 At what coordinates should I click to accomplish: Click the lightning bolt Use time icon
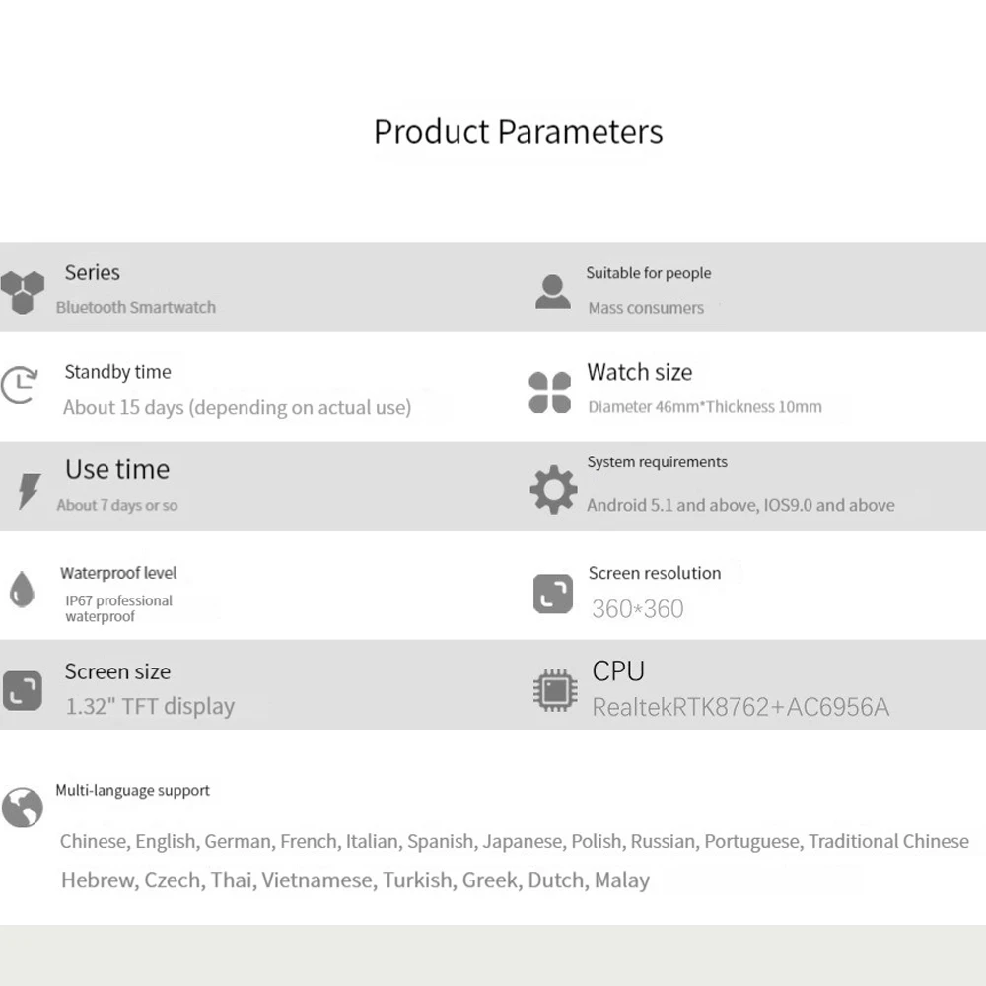coord(29,491)
